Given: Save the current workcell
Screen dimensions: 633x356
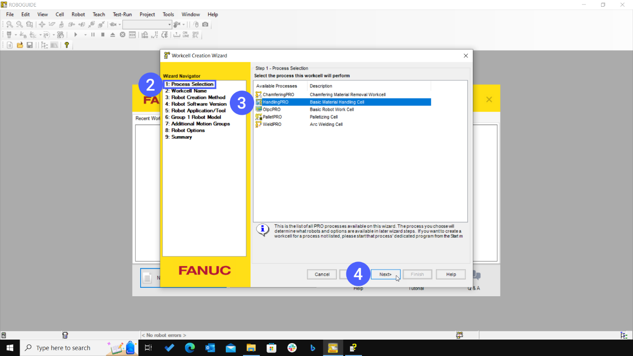Looking at the screenshot, I should tap(29, 45).
